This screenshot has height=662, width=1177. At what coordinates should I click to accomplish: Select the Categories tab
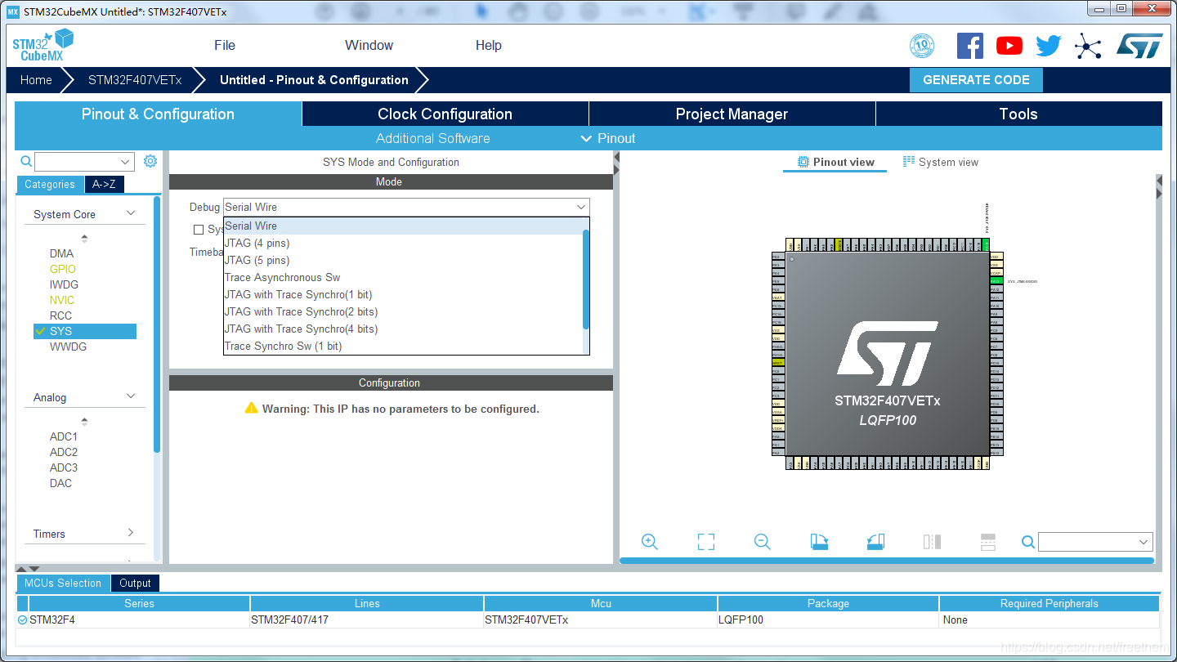pos(50,185)
